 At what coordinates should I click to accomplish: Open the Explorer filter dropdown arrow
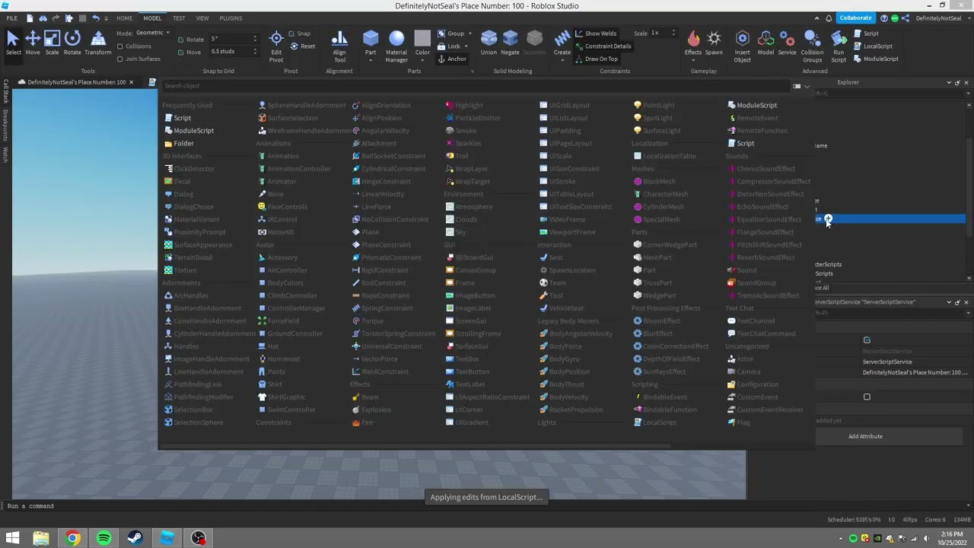[x=969, y=94]
